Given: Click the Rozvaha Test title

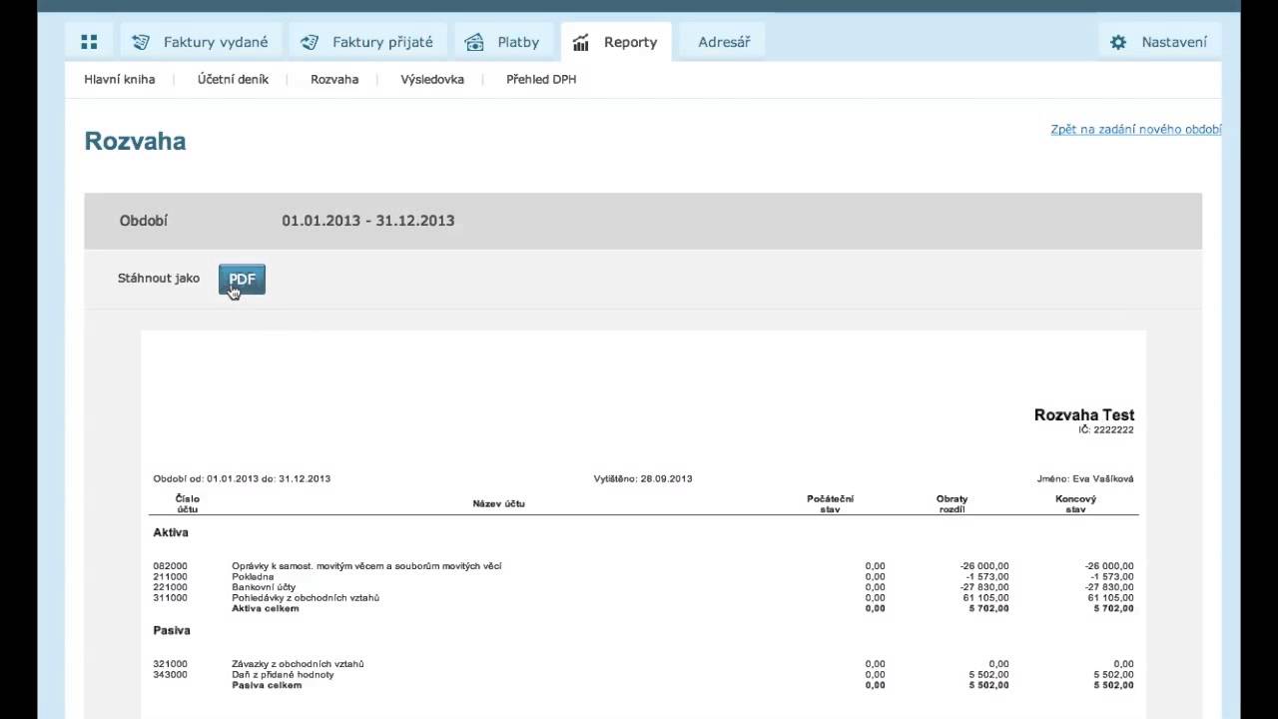Looking at the screenshot, I should coord(1084,414).
